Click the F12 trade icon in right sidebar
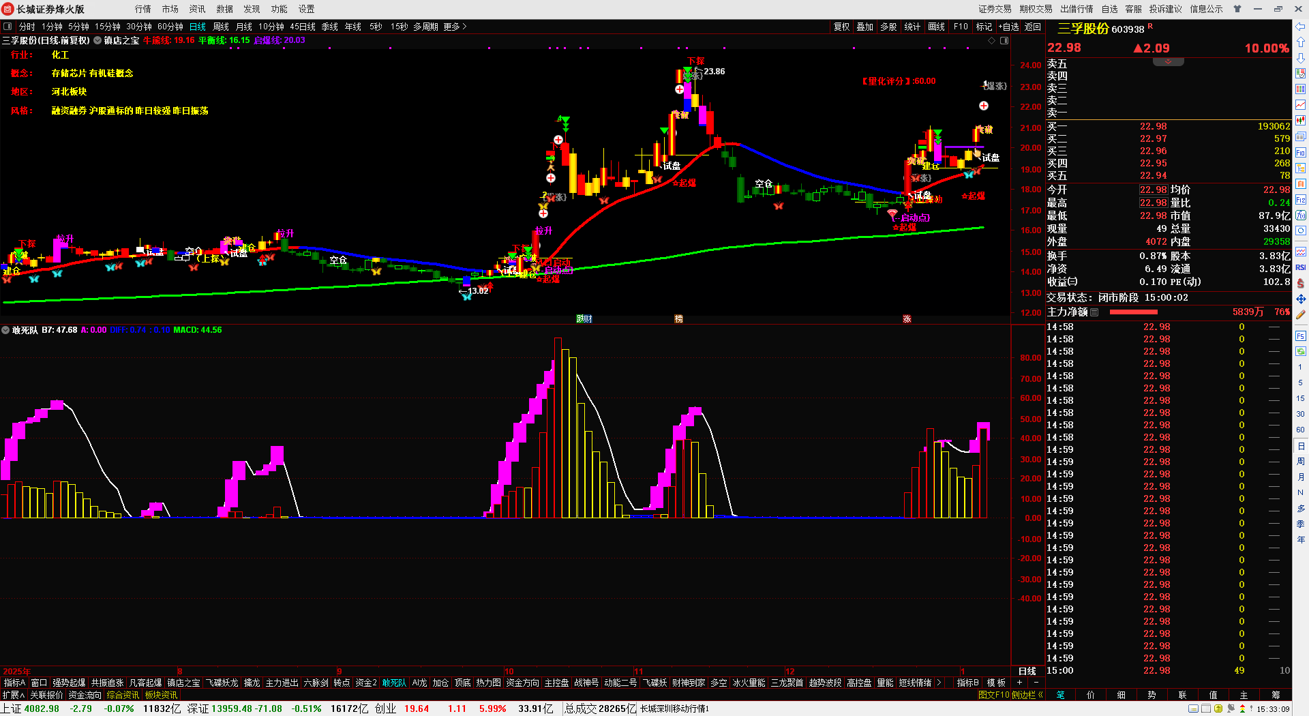Screen dimensions: 1309x716 pyautogui.click(x=1301, y=200)
